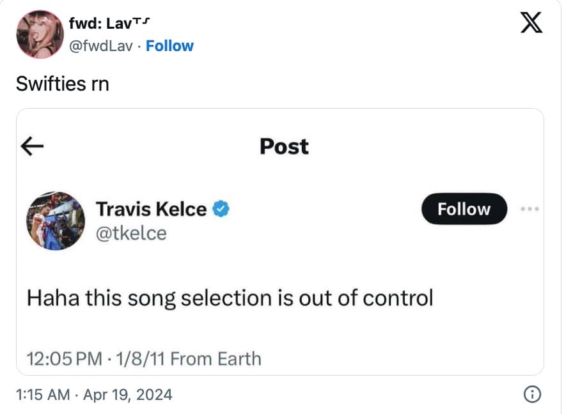This screenshot has height=414, width=573.
Task: Click the info icon beside the date
Action: [x=531, y=395]
